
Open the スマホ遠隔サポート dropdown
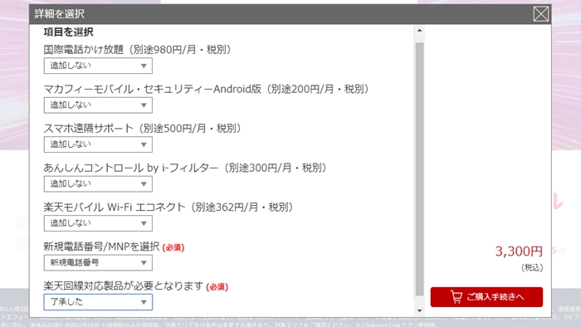coord(98,144)
